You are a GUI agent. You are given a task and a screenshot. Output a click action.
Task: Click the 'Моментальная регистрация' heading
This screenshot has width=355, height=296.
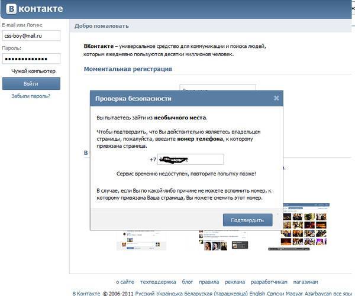[x=128, y=69]
